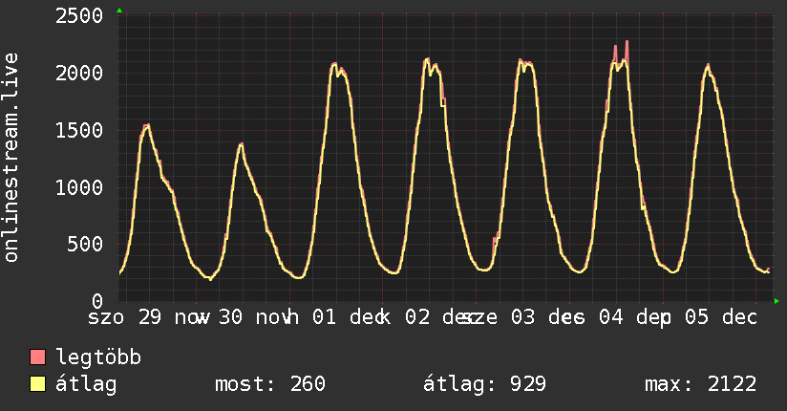The width and height of the screenshot is (787, 411).
Task: Click the 02 dec date label
Action: tap(441, 317)
